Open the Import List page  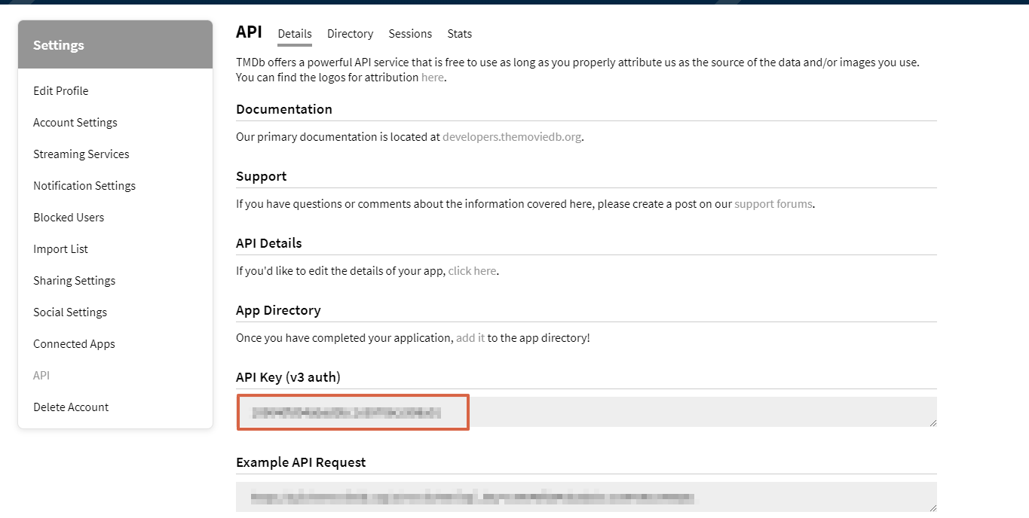[60, 248]
